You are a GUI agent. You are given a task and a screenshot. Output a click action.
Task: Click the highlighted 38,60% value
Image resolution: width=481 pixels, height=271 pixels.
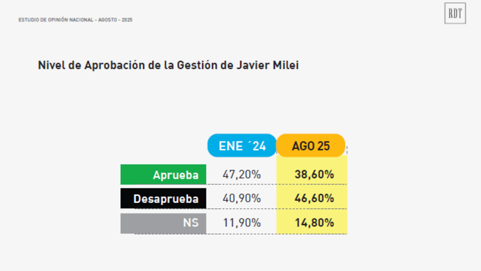[x=314, y=174]
